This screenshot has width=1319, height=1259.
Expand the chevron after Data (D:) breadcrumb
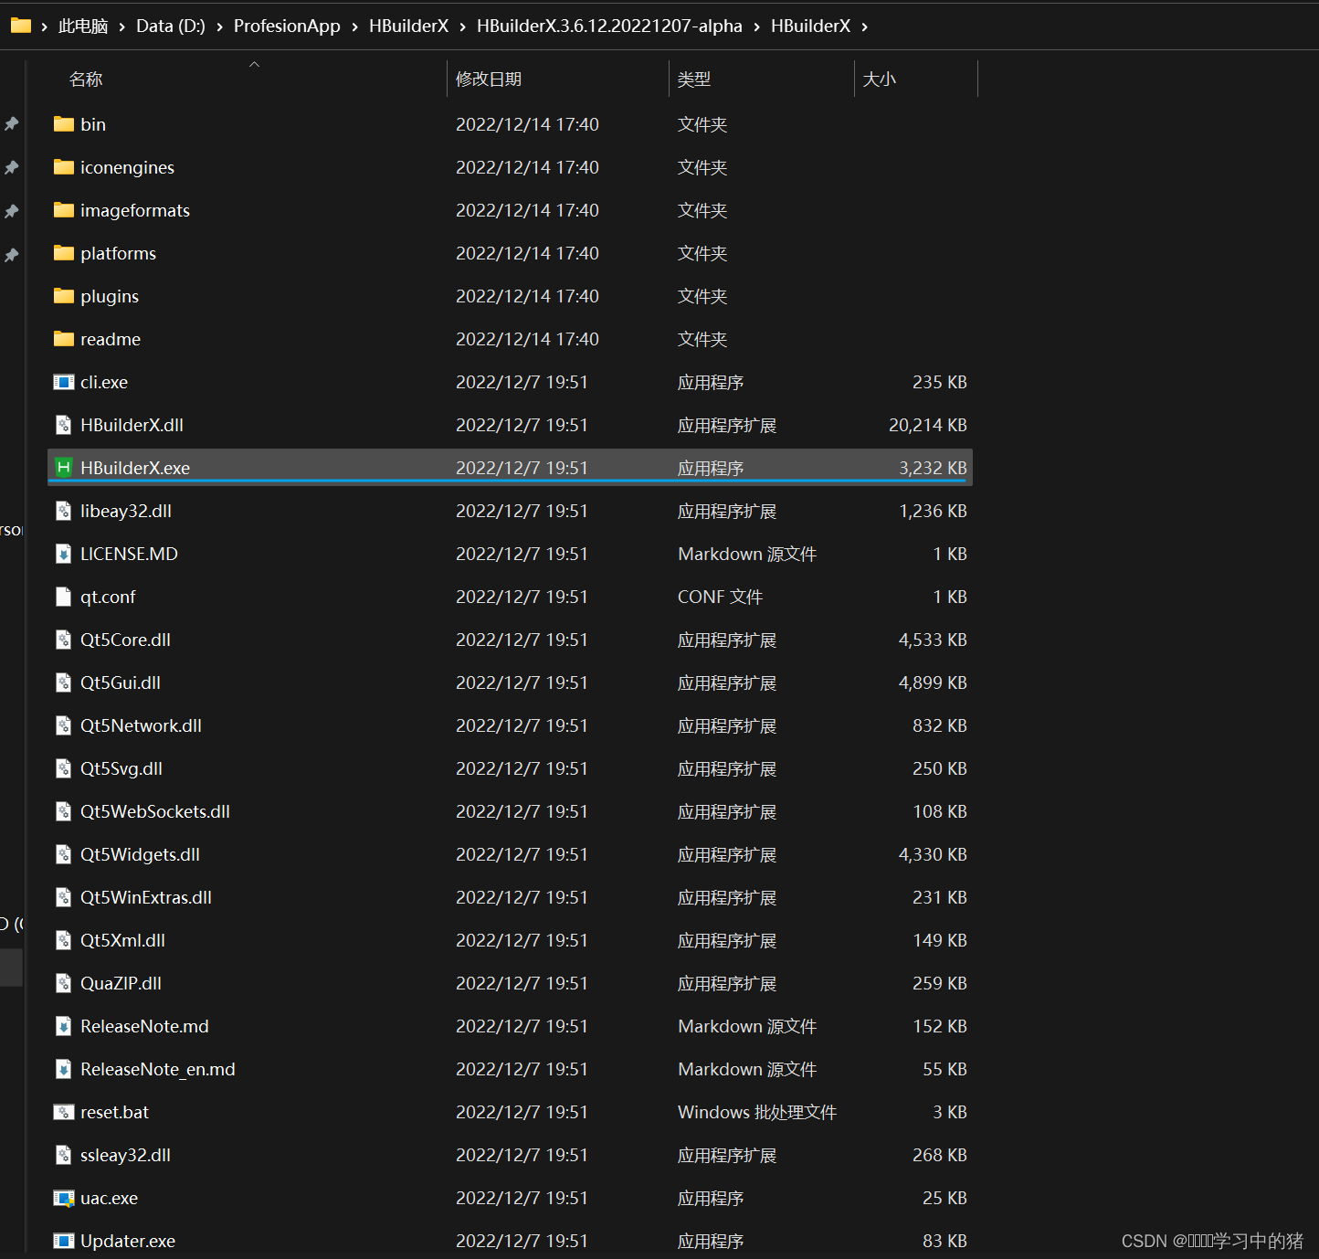[x=219, y=26]
